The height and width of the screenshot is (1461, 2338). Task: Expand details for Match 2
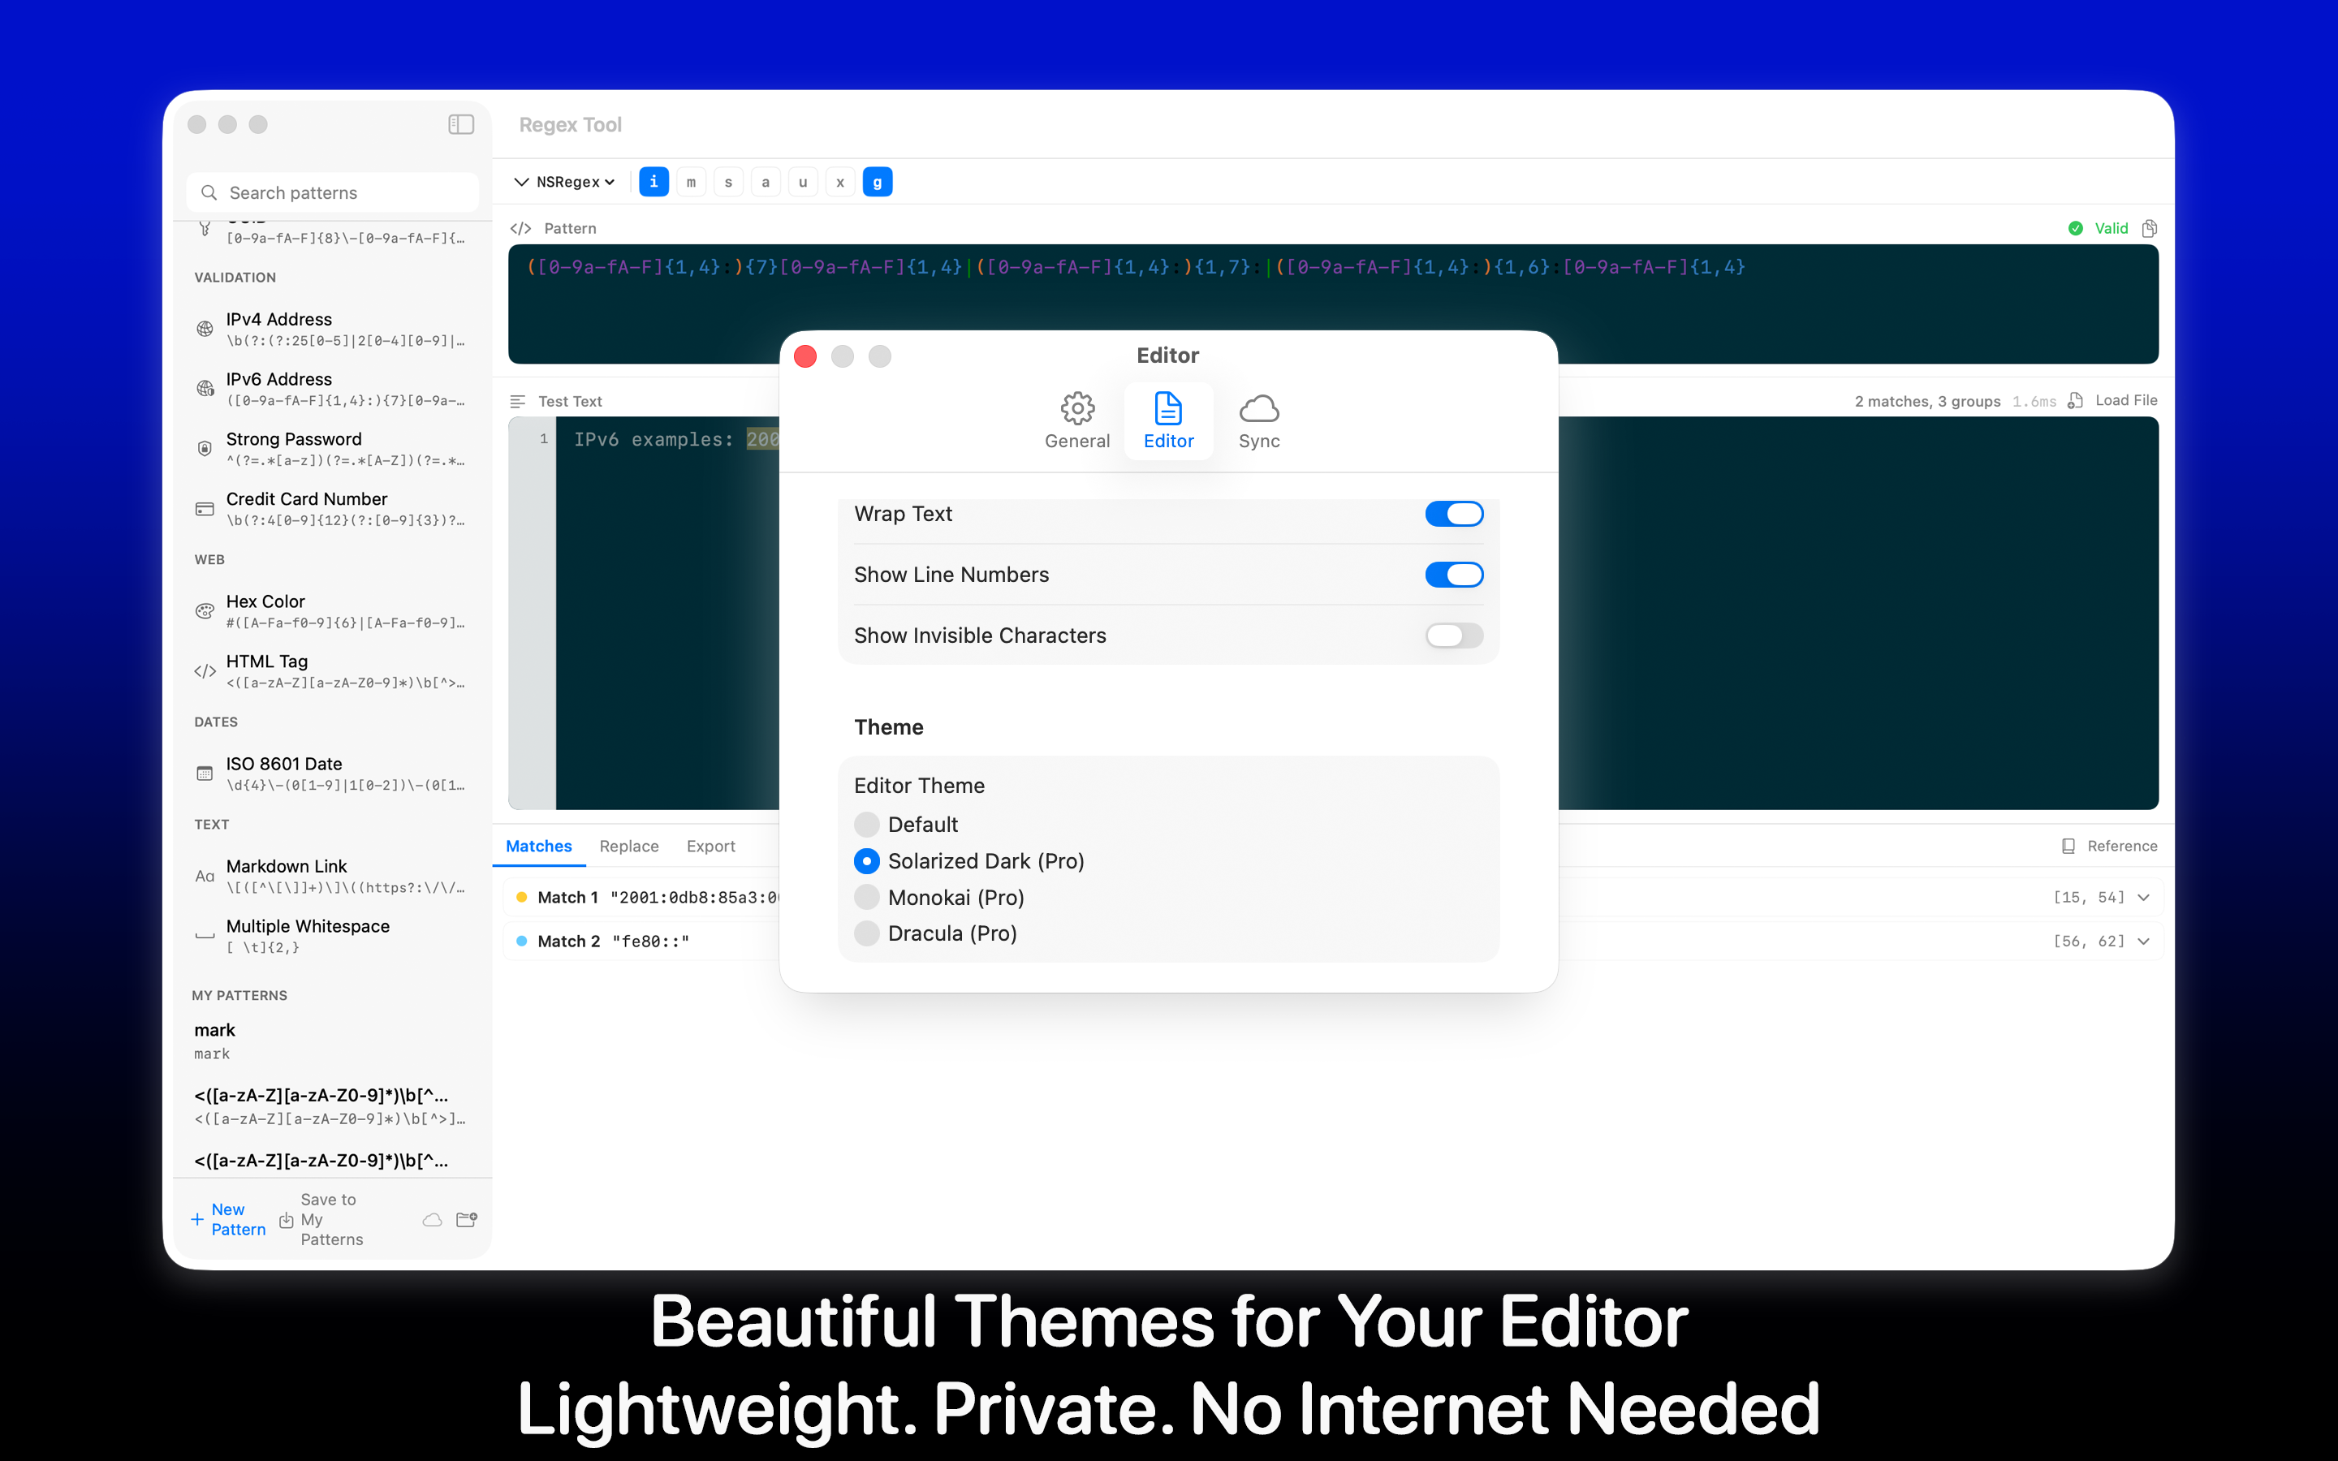click(2144, 942)
